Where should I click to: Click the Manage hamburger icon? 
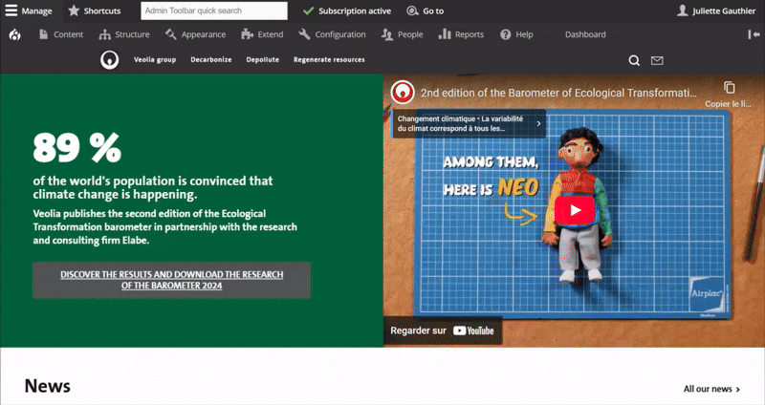point(11,11)
